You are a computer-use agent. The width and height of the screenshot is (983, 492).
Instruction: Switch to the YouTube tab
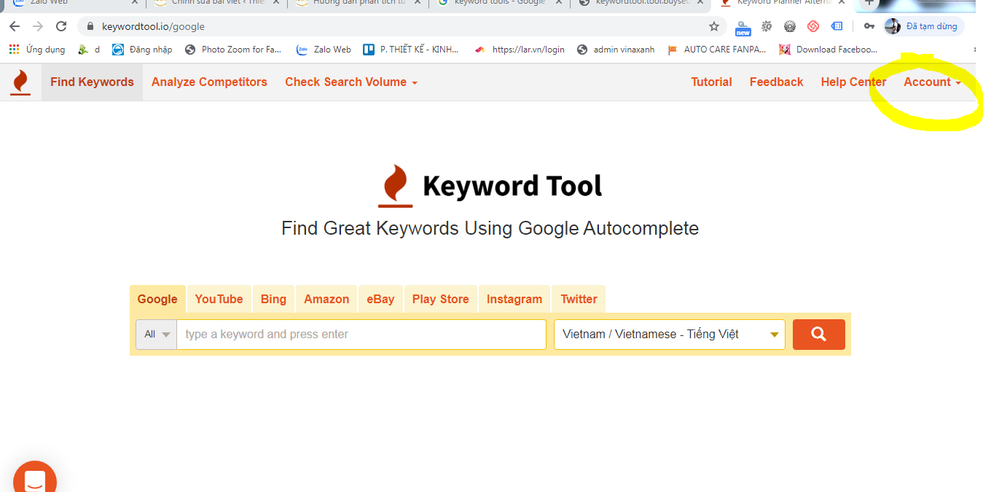219,300
